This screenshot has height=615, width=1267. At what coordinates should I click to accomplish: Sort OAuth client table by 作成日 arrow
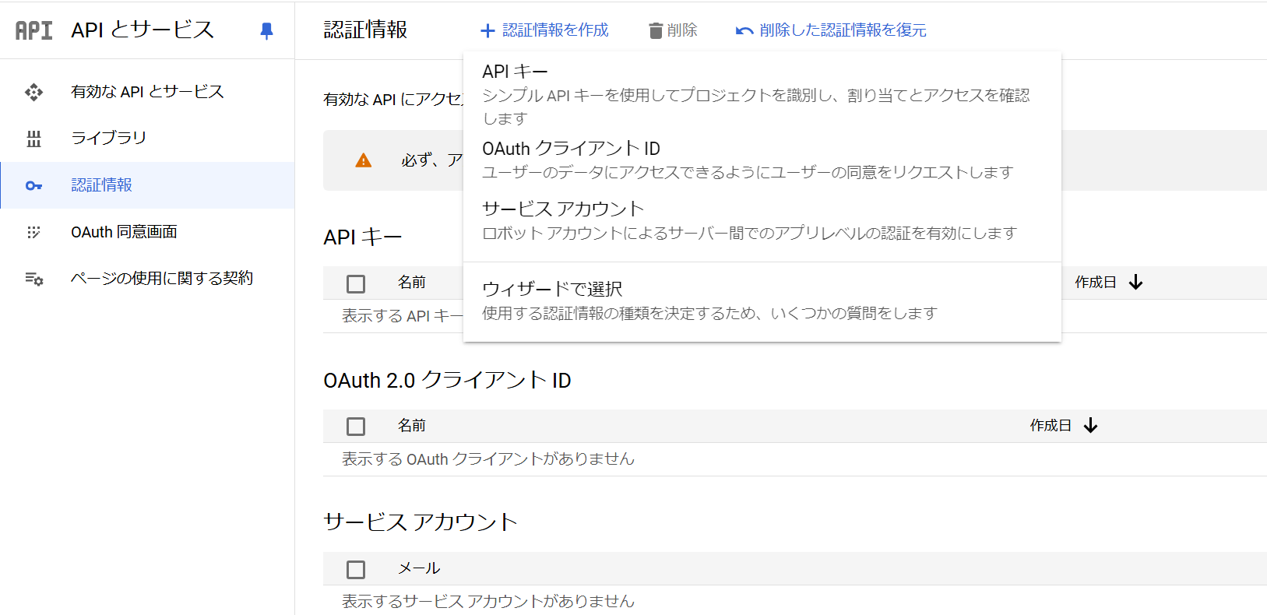click(1091, 425)
